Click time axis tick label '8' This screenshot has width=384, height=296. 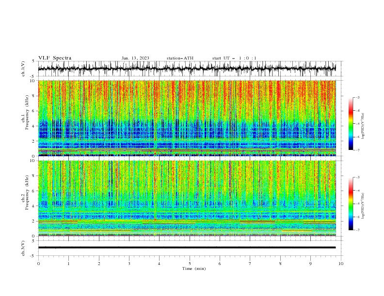click(x=280, y=264)
